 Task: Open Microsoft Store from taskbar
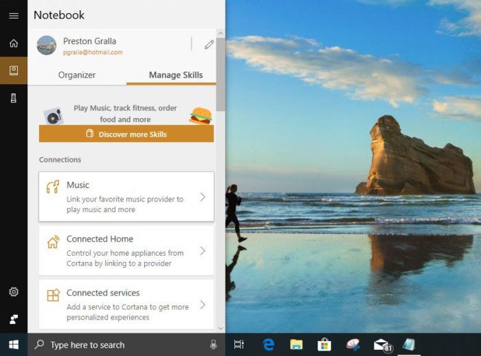[324, 344]
